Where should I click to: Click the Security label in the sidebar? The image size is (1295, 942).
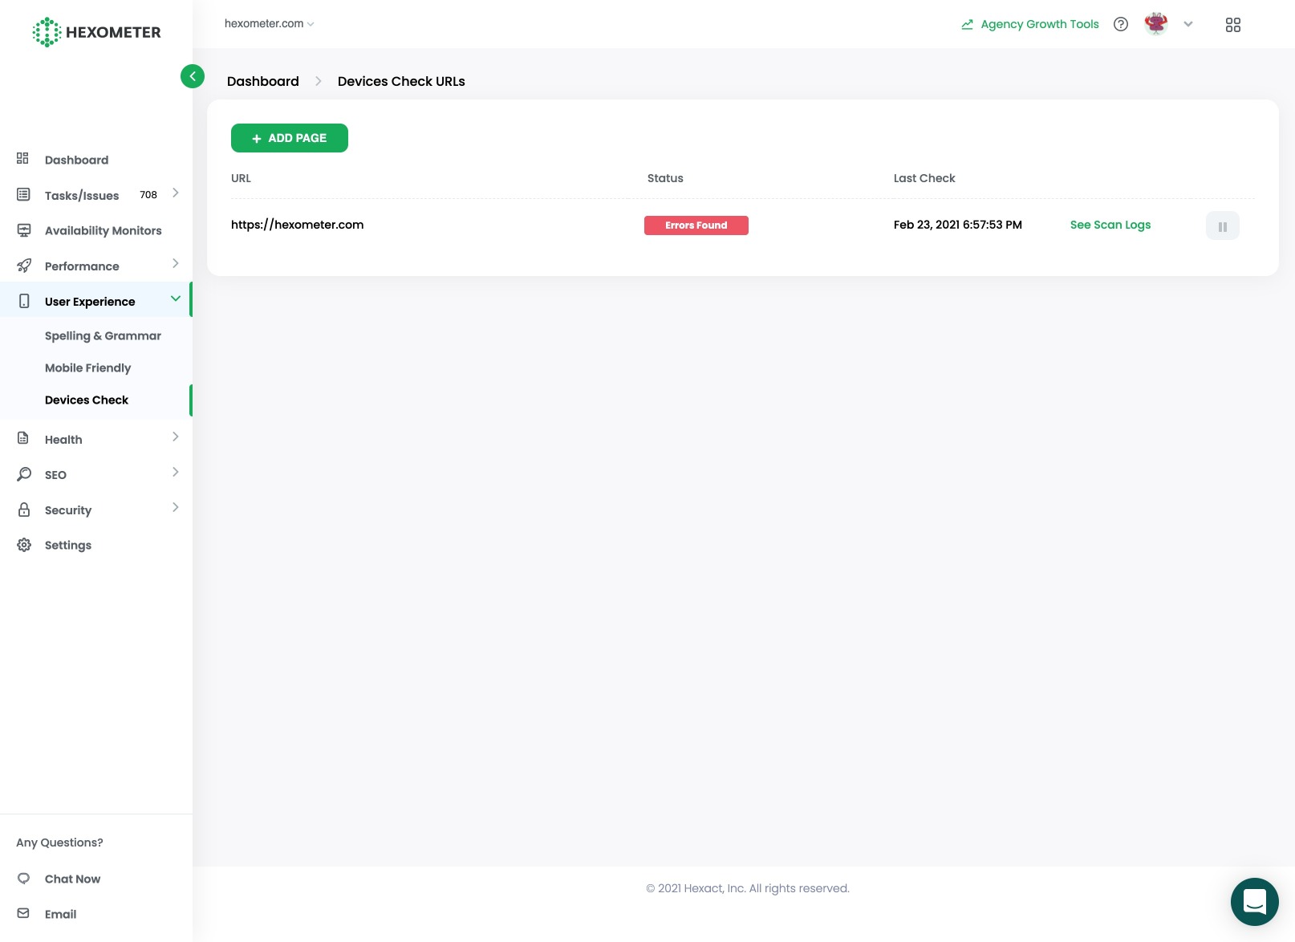tap(68, 510)
